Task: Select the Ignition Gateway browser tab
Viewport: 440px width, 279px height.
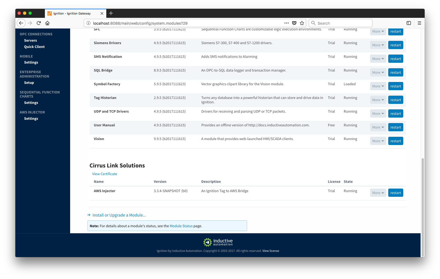Action: (72, 13)
